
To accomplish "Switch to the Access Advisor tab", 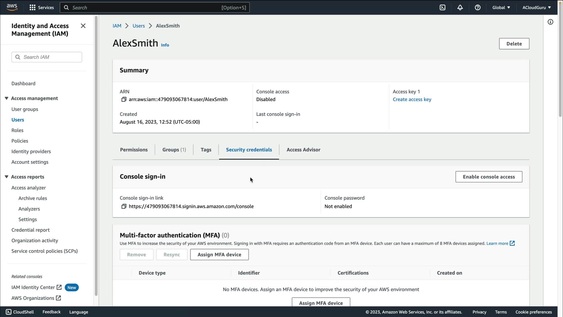I will pyautogui.click(x=303, y=150).
